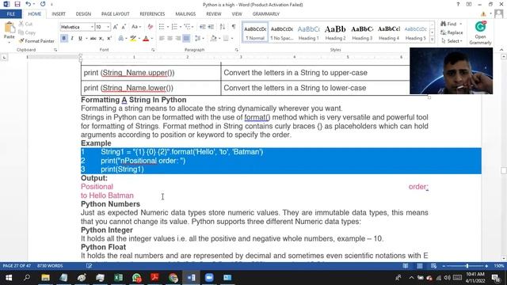Switch to Web Layout view

point(433,266)
